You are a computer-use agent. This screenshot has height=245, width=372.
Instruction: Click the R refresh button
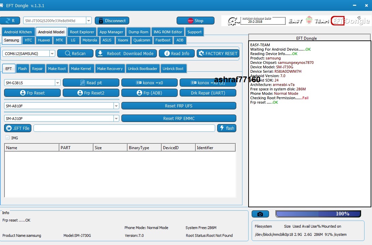[10, 21]
